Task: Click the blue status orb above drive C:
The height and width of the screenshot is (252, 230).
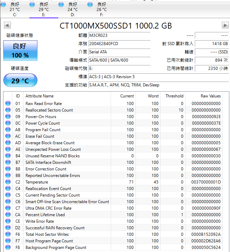Action: [x=3, y=4]
